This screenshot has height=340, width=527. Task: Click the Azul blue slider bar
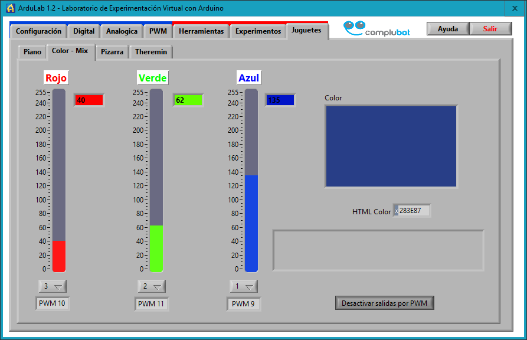point(251,180)
